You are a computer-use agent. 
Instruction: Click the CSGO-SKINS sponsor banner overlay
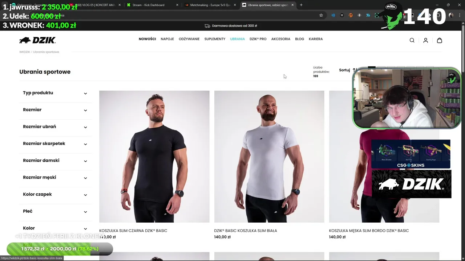pos(411,154)
